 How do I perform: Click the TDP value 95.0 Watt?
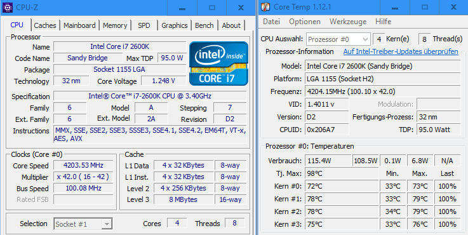point(438,130)
